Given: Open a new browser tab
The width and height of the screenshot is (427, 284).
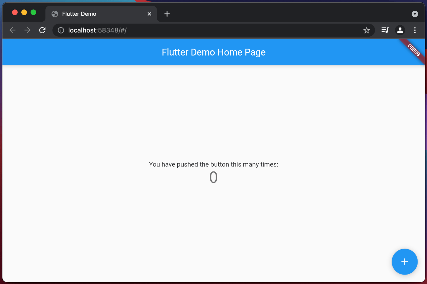Looking at the screenshot, I should [167, 14].
